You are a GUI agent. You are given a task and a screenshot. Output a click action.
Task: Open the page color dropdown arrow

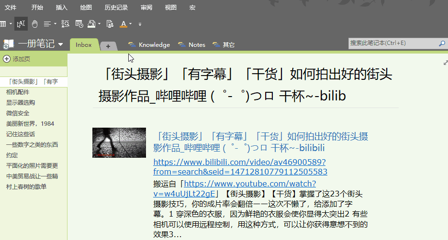99,24
